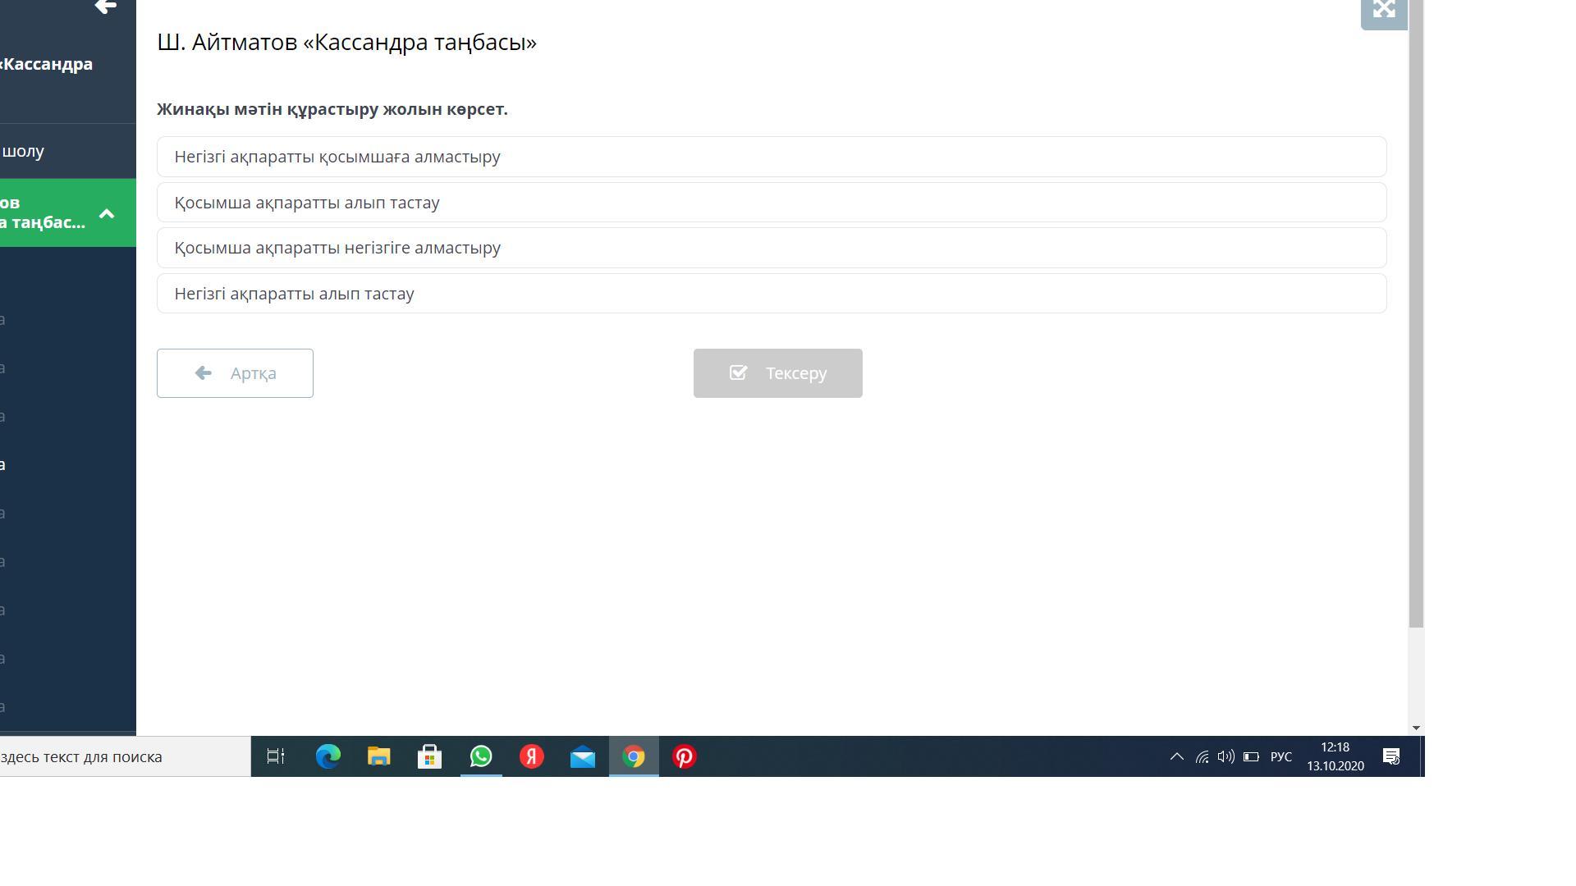Click the fullscreen expand icon at top right
Image resolution: width=1576 pixels, height=886 pixels.
pos(1384,10)
